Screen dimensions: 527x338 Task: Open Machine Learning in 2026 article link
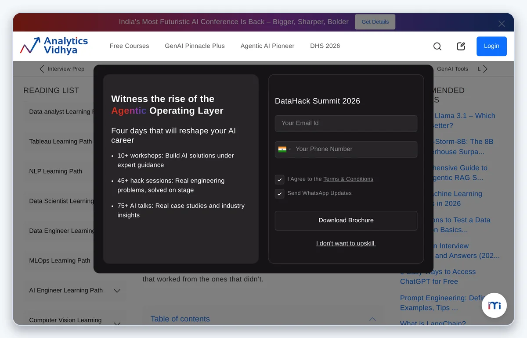pyautogui.click(x=458, y=199)
